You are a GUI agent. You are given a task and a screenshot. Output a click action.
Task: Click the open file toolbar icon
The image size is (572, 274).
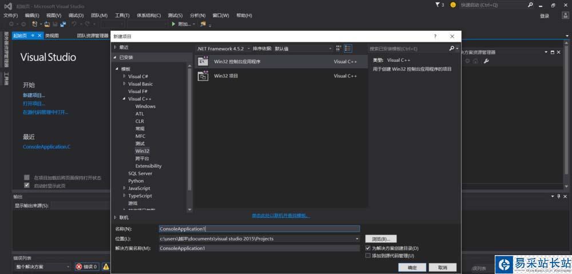[47, 24]
